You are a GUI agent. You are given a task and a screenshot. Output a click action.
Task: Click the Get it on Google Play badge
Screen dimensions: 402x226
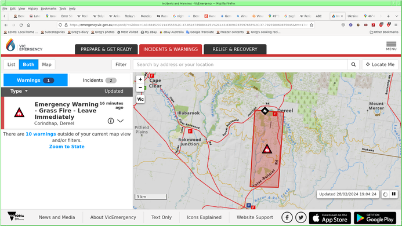pyautogui.click(x=375, y=218)
